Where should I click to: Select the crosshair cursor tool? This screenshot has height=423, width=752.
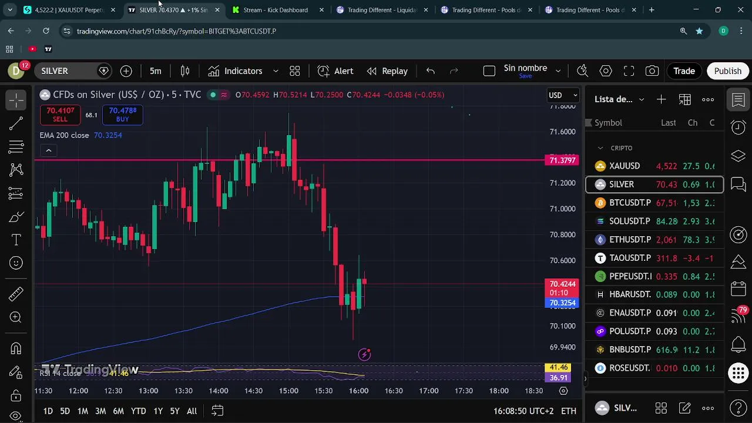click(16, 100)
